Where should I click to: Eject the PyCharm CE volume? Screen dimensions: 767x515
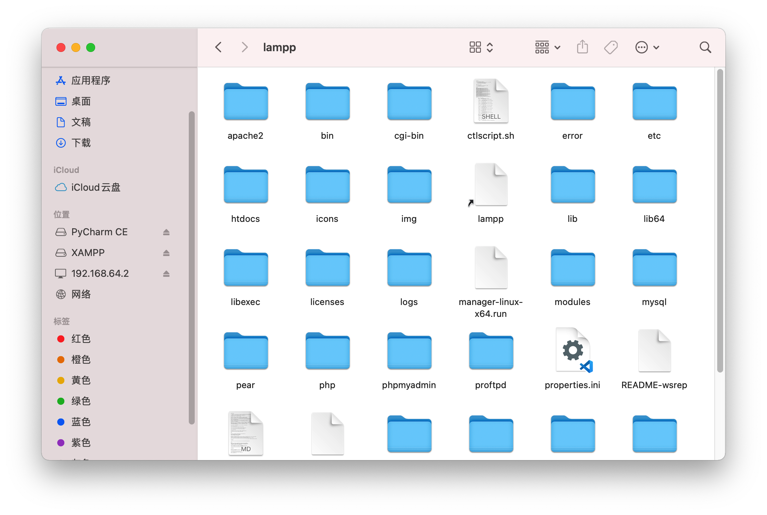(166, 232)
